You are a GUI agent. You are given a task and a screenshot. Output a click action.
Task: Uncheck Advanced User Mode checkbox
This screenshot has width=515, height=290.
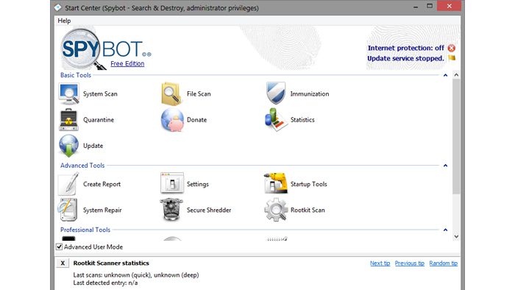click(59, 247)
